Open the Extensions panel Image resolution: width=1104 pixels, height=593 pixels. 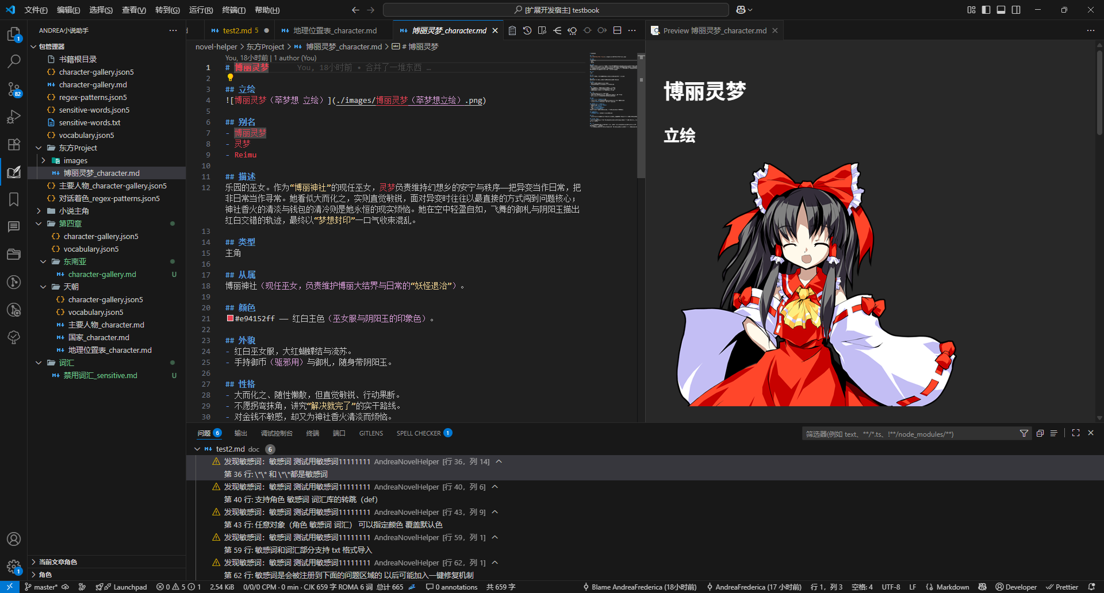click(x=14, y=144)
